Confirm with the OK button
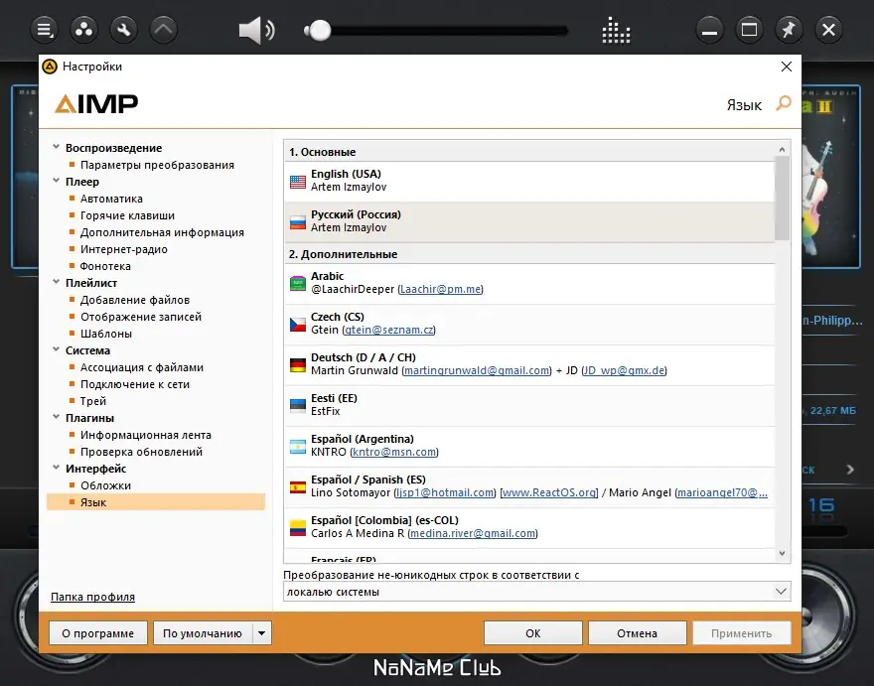 point(533,633)
